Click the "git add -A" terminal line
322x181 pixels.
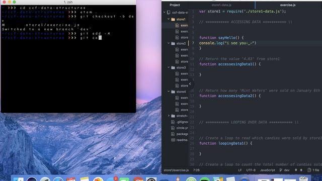click(x=56, y=34)
